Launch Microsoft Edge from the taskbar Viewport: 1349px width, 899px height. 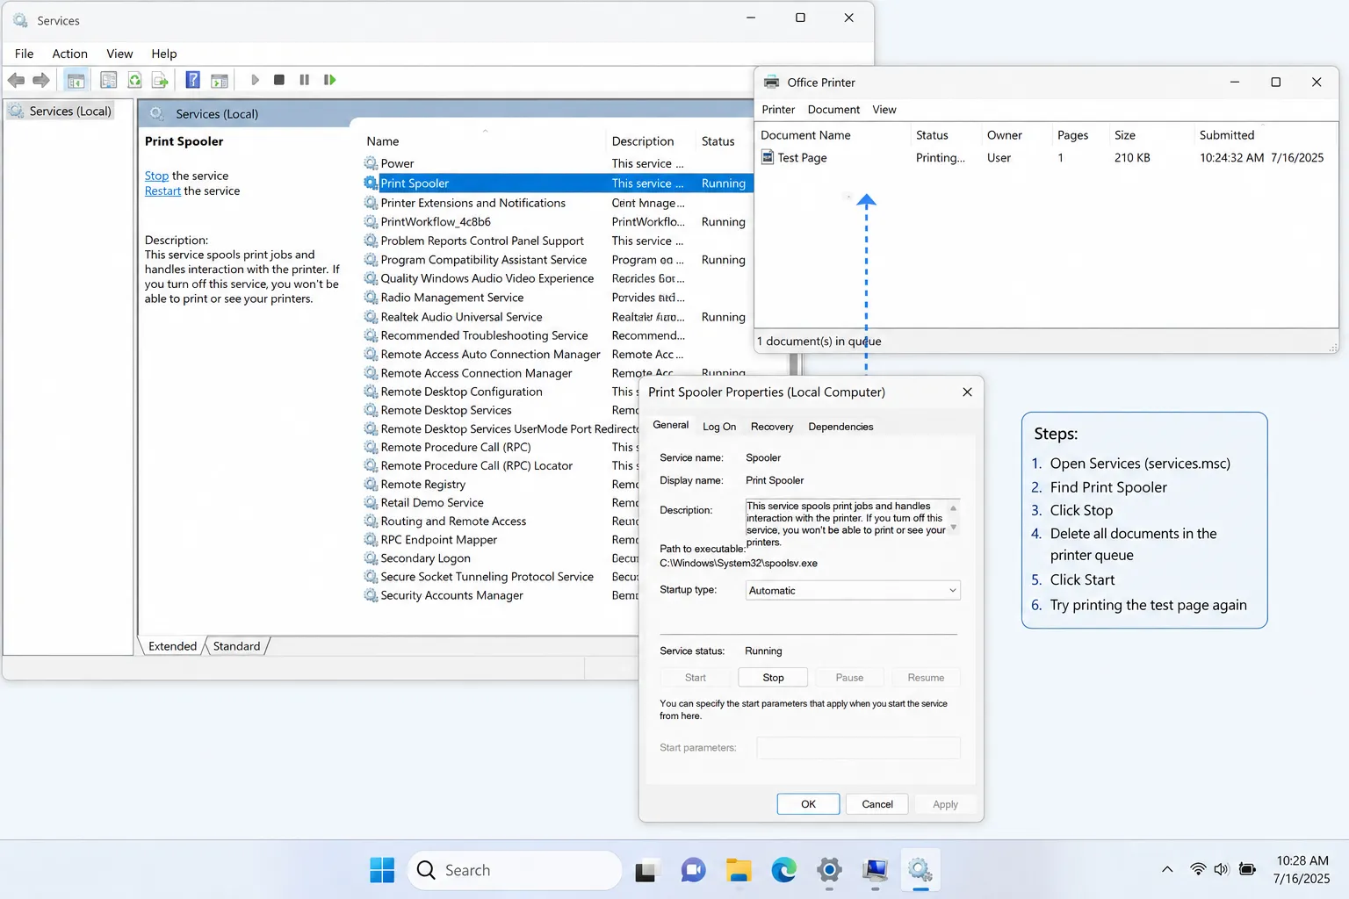point(783,870)
